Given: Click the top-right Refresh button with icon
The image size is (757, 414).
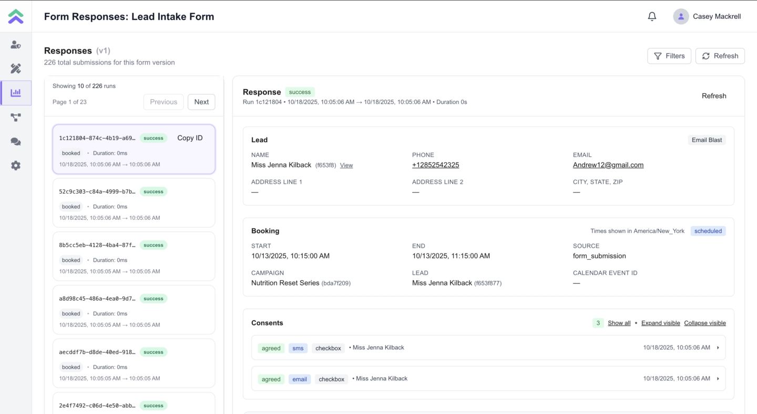Looking at the screenshot, I should click(720, 56).
